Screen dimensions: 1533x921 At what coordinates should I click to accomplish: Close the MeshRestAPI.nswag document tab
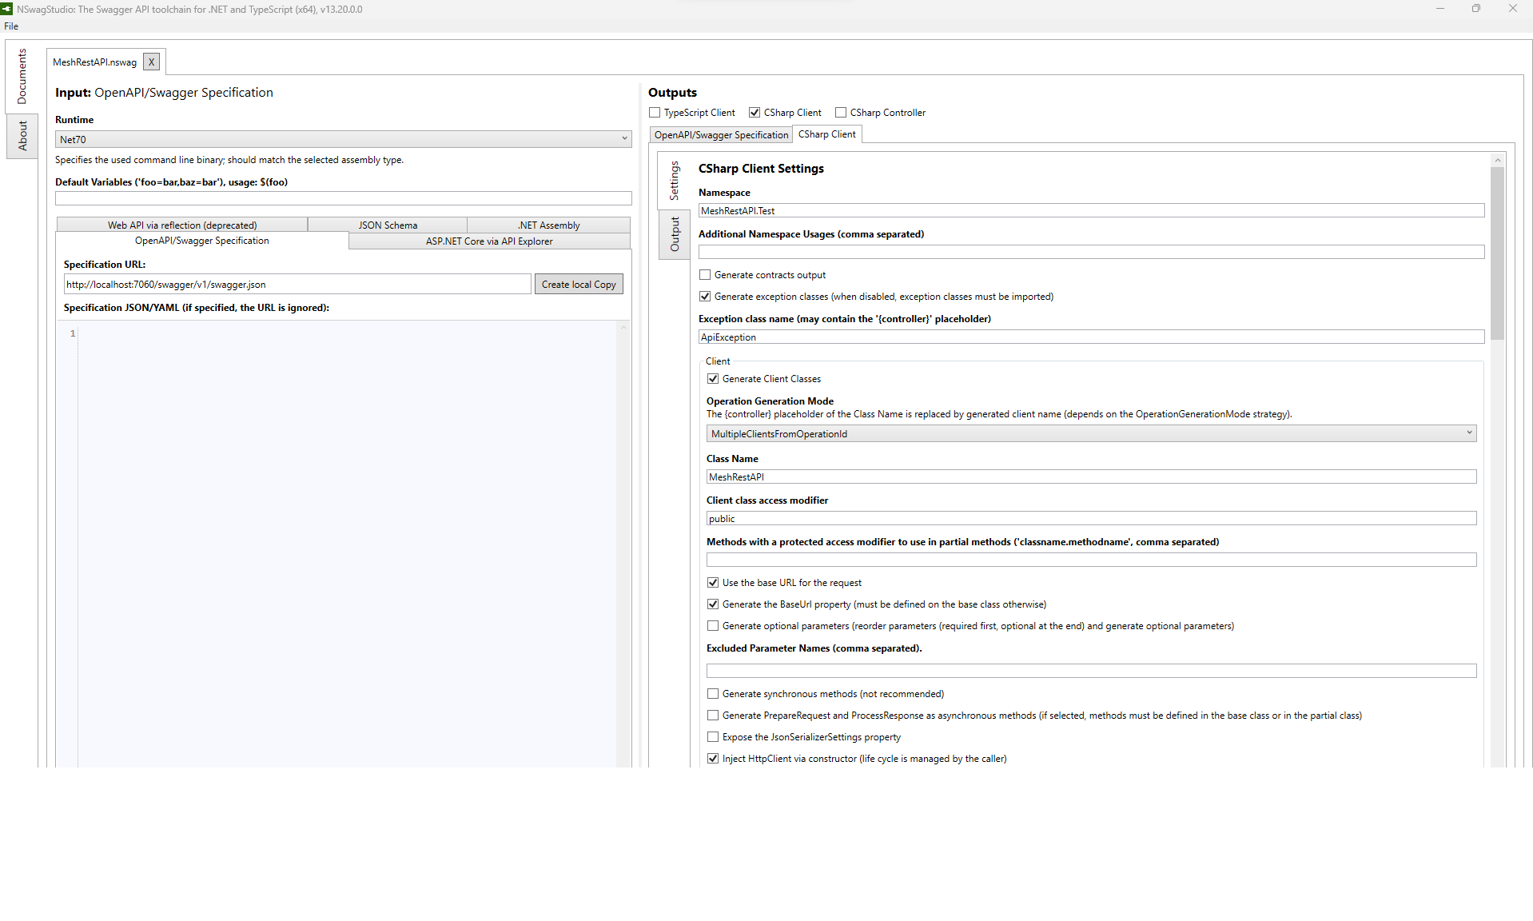(151, 62)
